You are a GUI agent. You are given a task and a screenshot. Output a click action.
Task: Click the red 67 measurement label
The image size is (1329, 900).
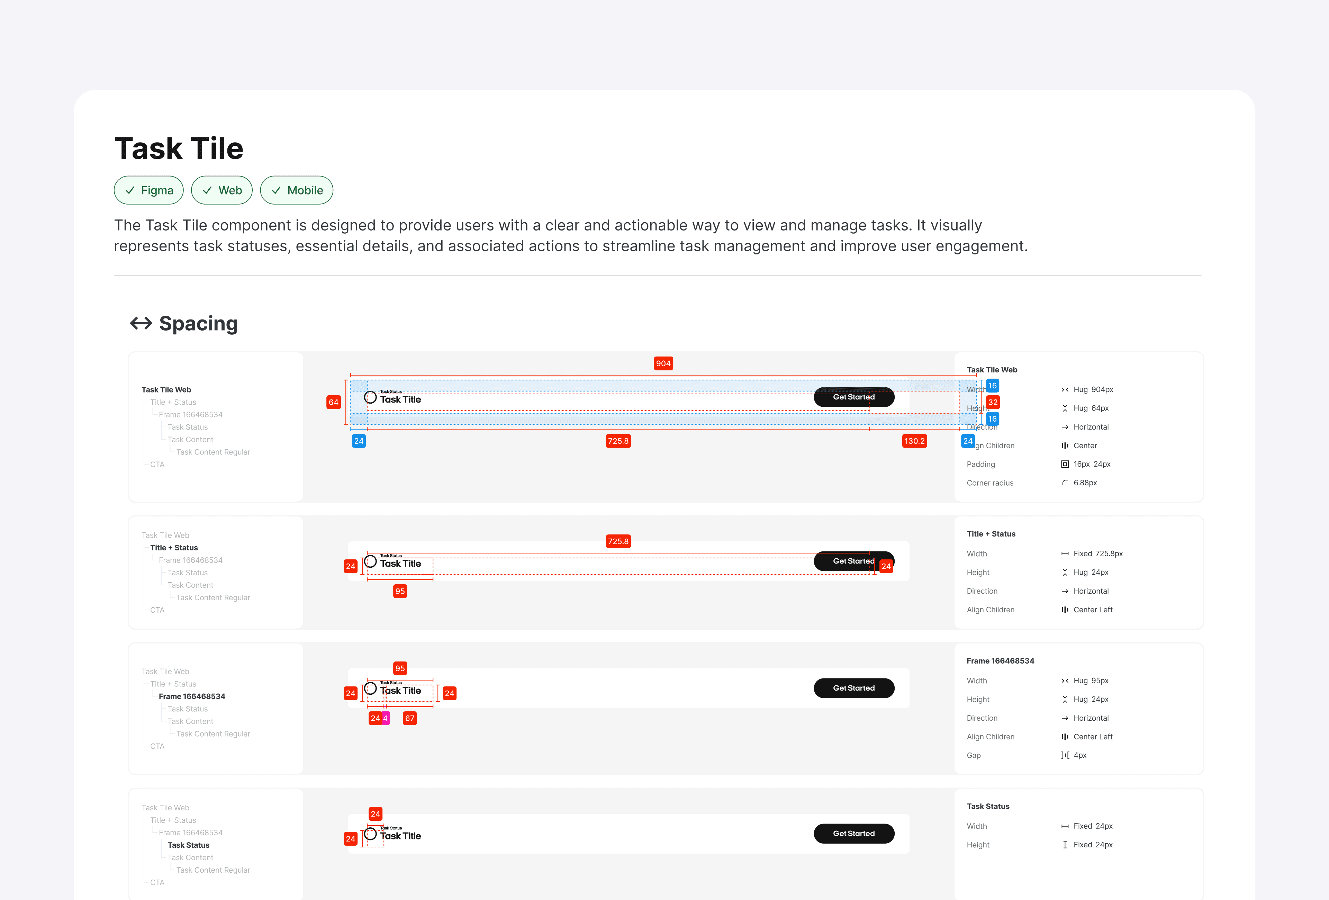click(x=410, y=718)
